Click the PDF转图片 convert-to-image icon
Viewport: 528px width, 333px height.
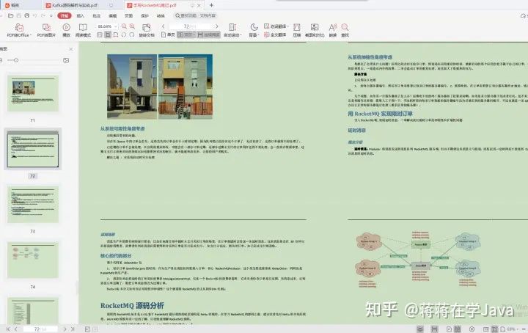(46, 28)
